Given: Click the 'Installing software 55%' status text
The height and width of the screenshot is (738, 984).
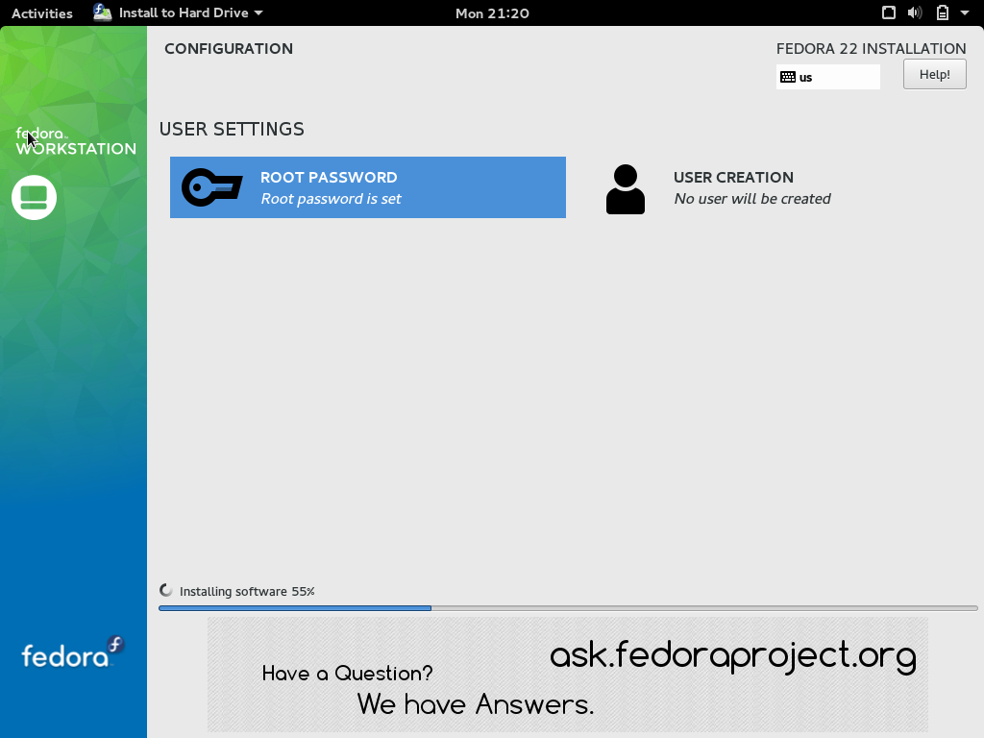Looking at the screenshot, I should 247,591.
